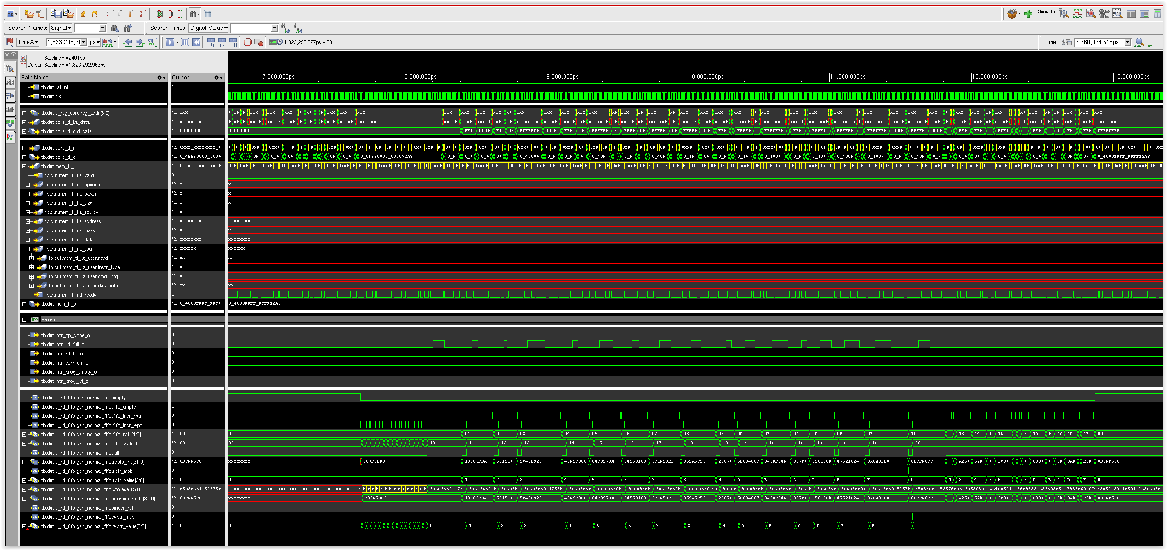Screen dimensions: 1167x550
Task: Open the Baseline marker menu
Action: (63, 58)
